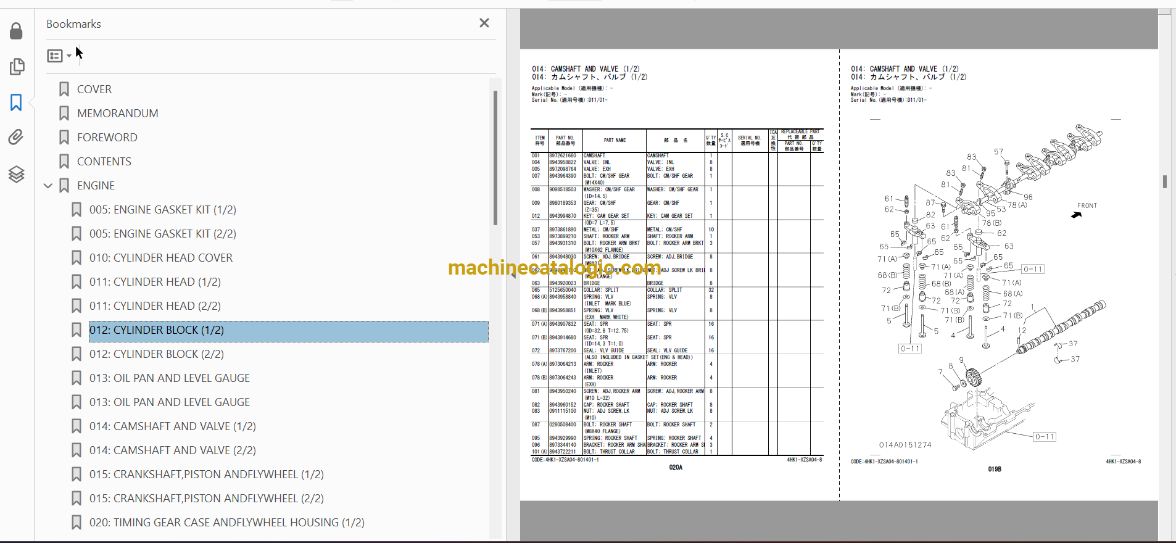Open 015: CRANKSHAFT,PISTON ANDFLYWHEEL (2/2)
The width and height of the screenshot is (1176, 543).
tap(207, 499)
